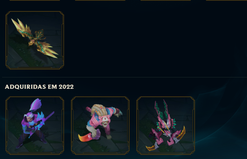Click the green antenna wings of pink mech
This screenshot has width=247, height=159.
click(162, 110)
